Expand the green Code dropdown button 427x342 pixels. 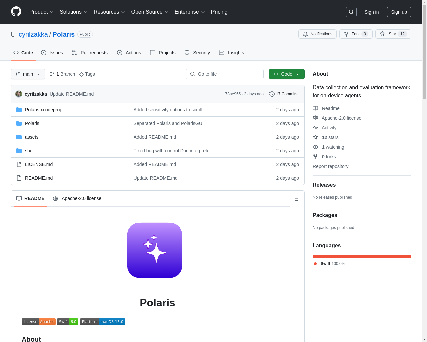point(287,74)
